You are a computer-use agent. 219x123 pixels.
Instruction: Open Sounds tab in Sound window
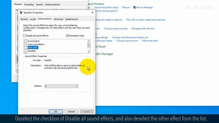coord(39,4)
